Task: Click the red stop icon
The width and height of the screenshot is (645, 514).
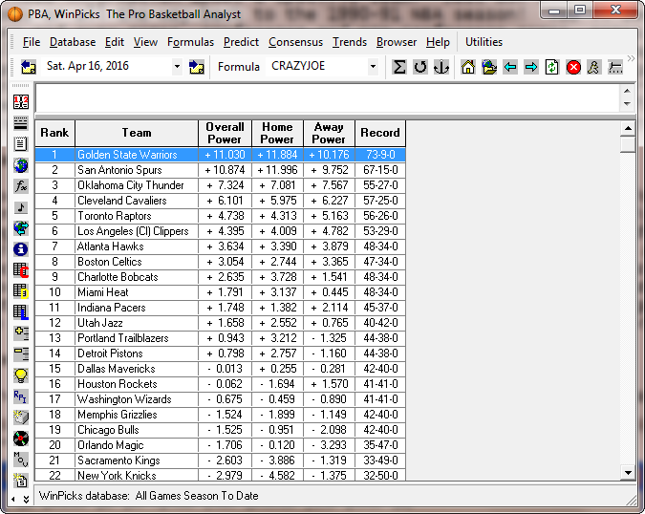Action: (573, 67)
